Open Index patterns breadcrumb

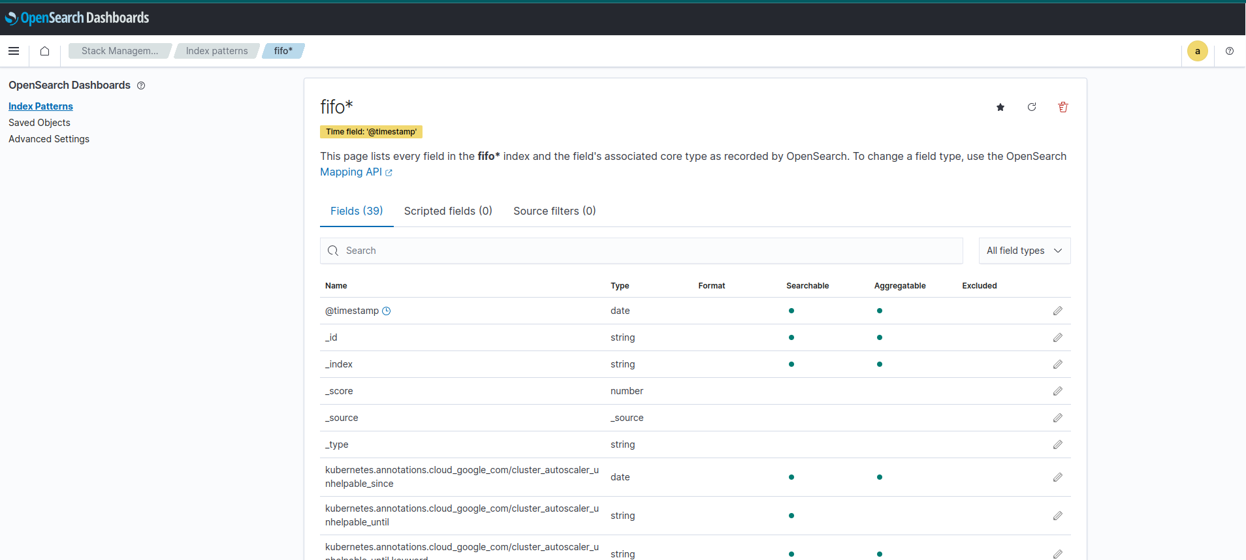point(217,51)
